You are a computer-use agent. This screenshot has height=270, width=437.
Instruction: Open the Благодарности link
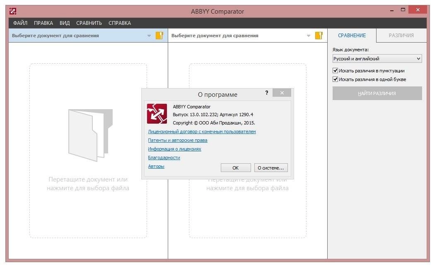coord(164,158)
